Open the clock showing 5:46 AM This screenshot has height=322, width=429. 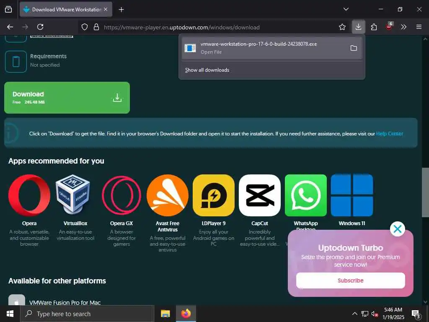click(x=393, y=314)
